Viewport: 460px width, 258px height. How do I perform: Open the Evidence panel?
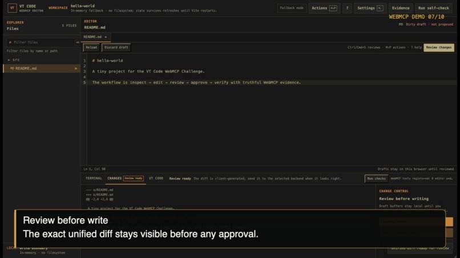[401, 8]
